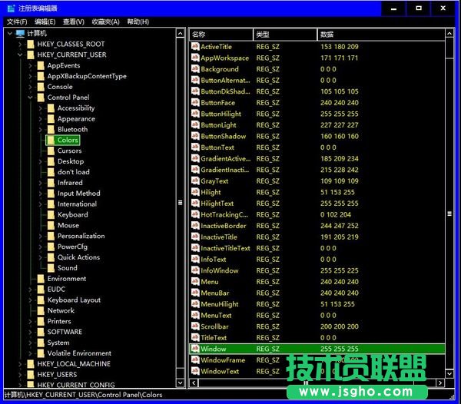Image resolution: width=461 pixels, height=404 pixels.
Task: Click the HKEY_CLASSES_ROOT folder icon
Action: 31,45
